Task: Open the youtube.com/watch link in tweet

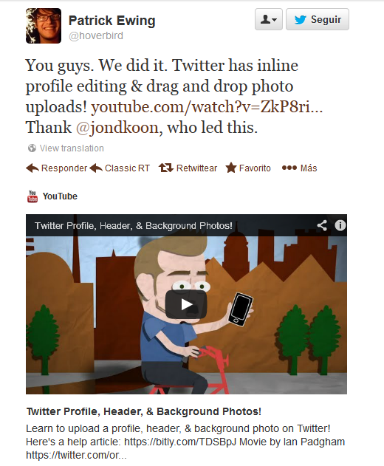Action: (x=207, y=107)
